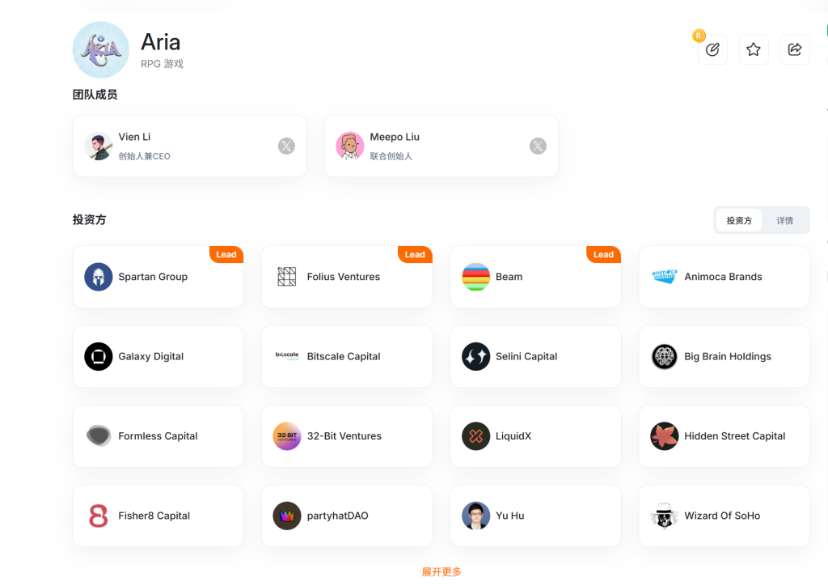Image resolution: width=828 pixels, height=586 pixels.
Task: Click the Wizard Of SoHo logo
Action: point(665,516)
